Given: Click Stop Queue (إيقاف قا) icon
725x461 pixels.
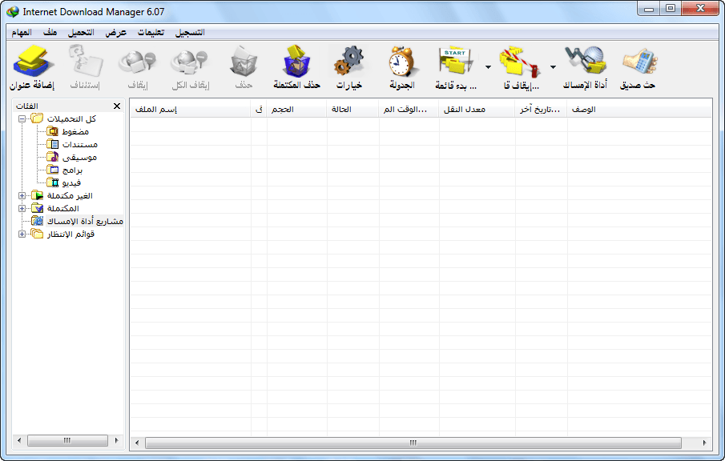Looking at the screenshot, I should (520, 62).
